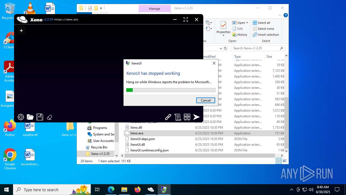
Task: Select the XenoUI.deps.json file
Action: (x=142, y=139)
